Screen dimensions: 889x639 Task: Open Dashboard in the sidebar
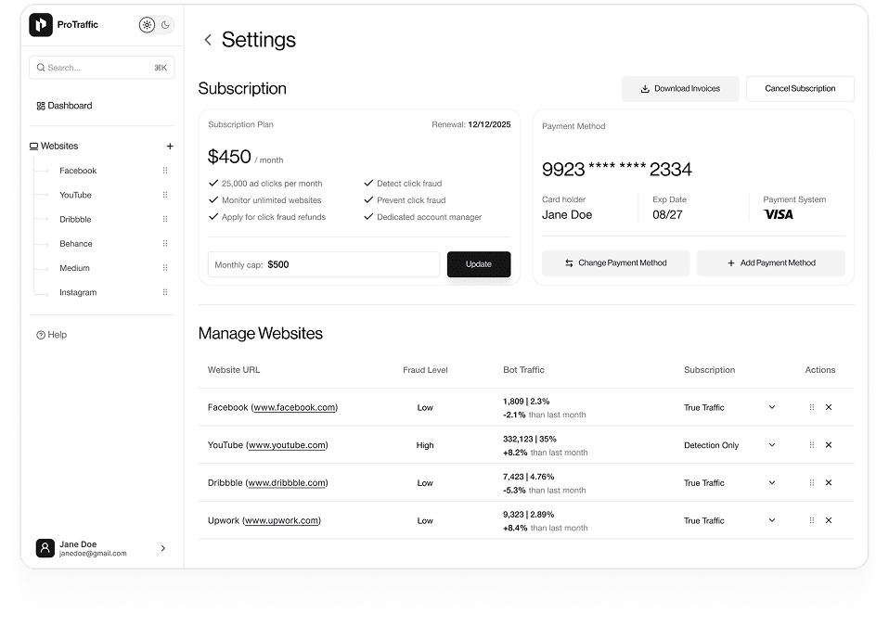coord(70,106)
